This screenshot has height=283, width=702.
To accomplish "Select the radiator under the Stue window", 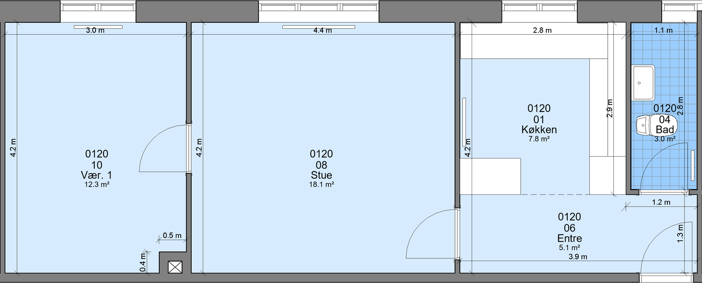I will [319, 27].
